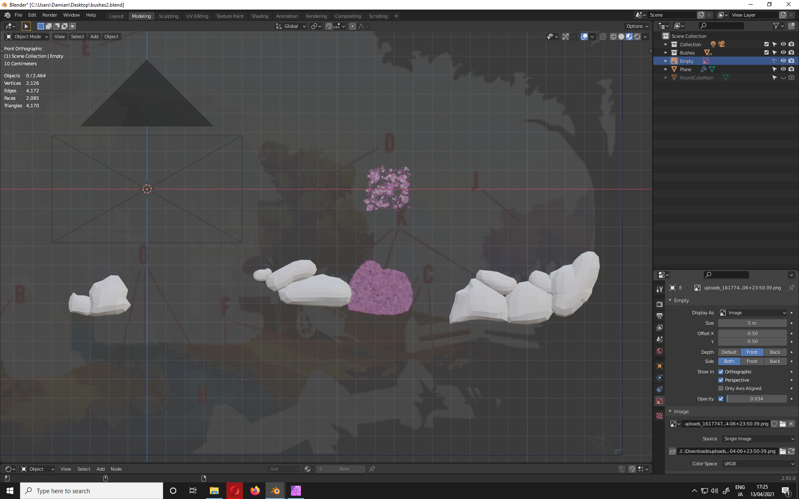Open the Object Mode dropdown
The width and height of the screenshot is (799, 499).
point(27,37)
